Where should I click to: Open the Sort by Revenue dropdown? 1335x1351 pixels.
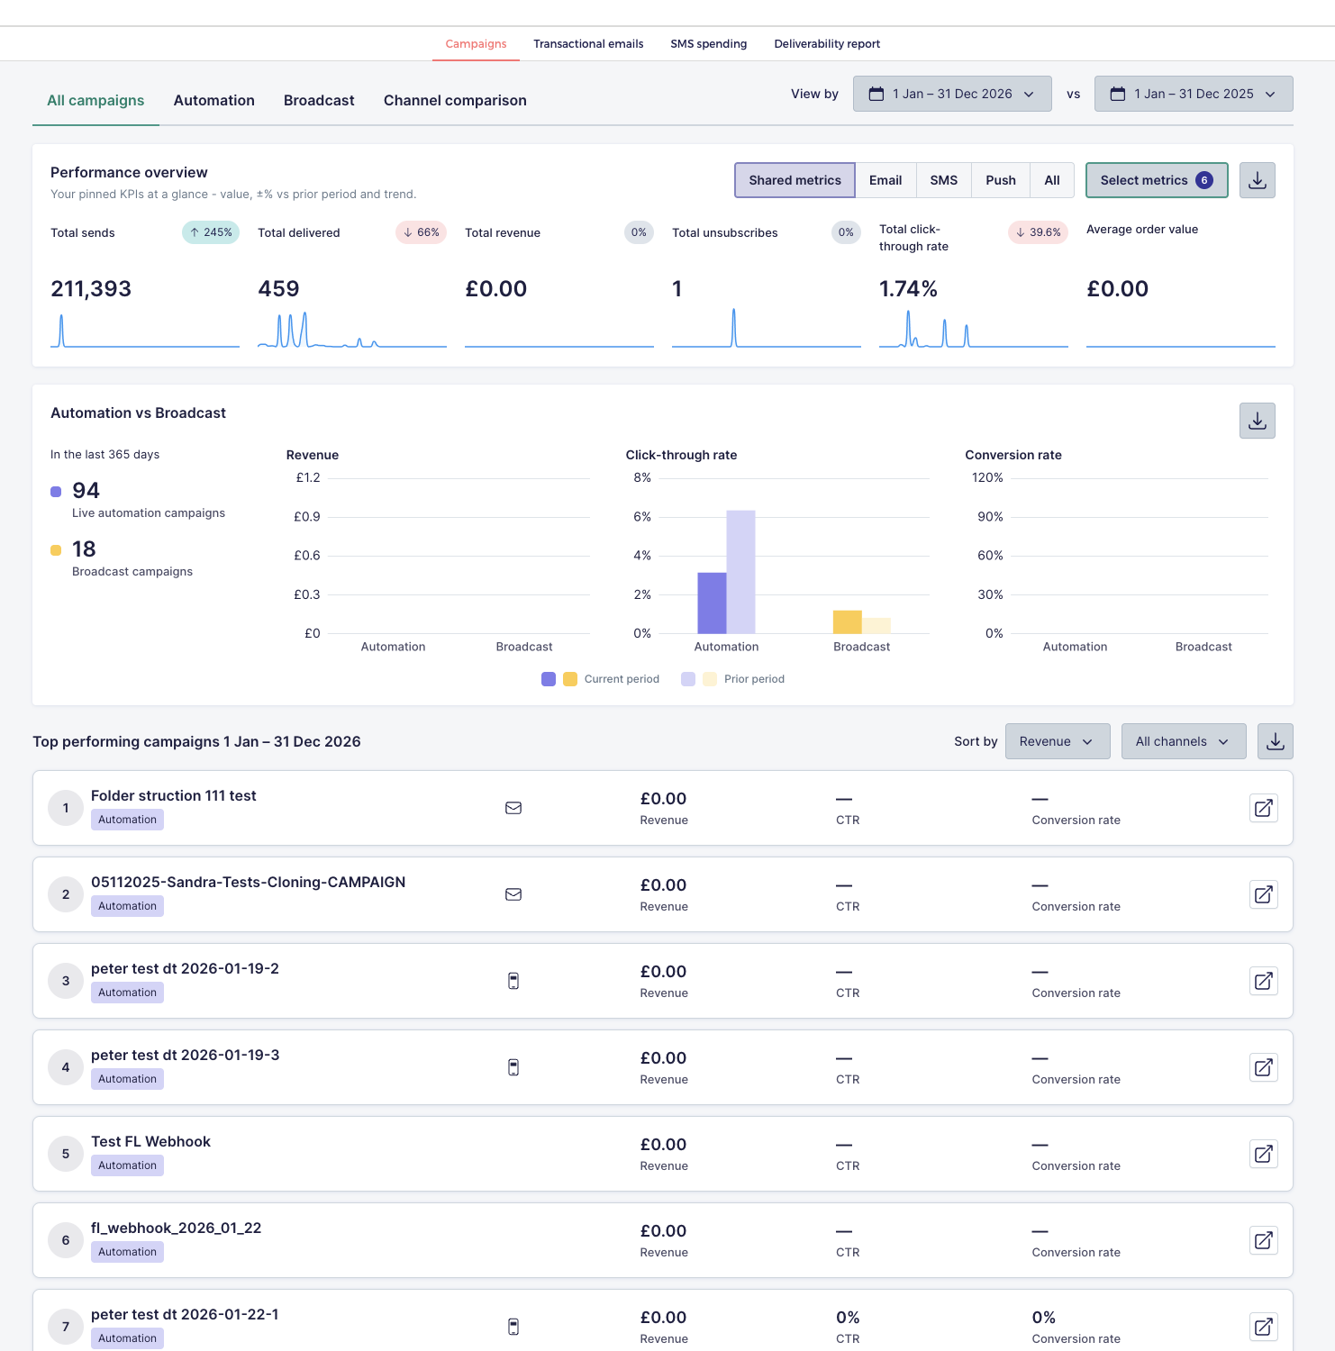tap(1058, 741)
